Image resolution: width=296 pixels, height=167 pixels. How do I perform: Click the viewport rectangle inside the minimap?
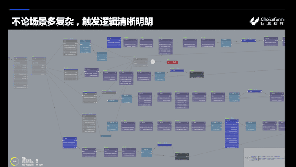click(x=254, y=158)
